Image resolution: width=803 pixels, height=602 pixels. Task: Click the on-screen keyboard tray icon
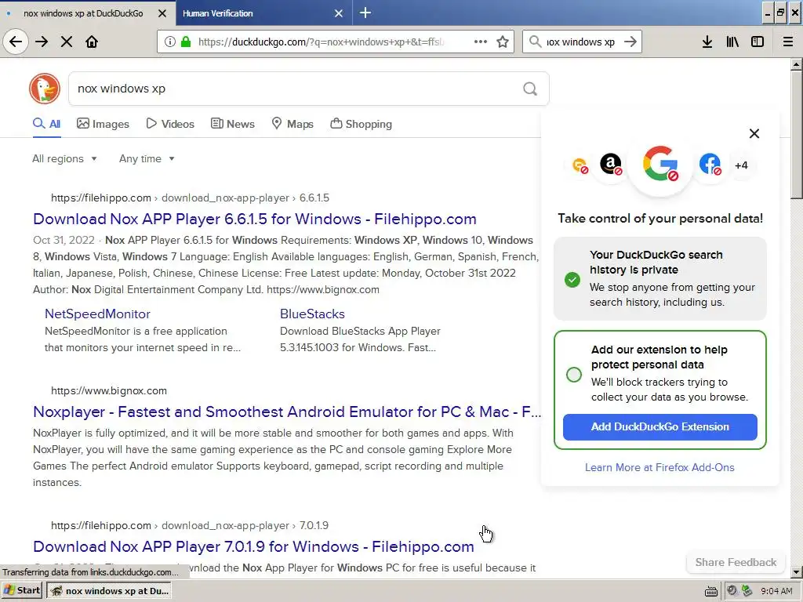(x=710, y=592)
